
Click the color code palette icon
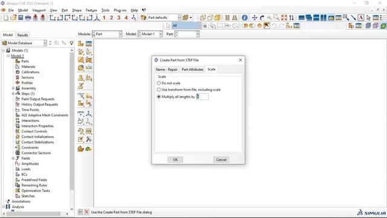tap(143, 18)
